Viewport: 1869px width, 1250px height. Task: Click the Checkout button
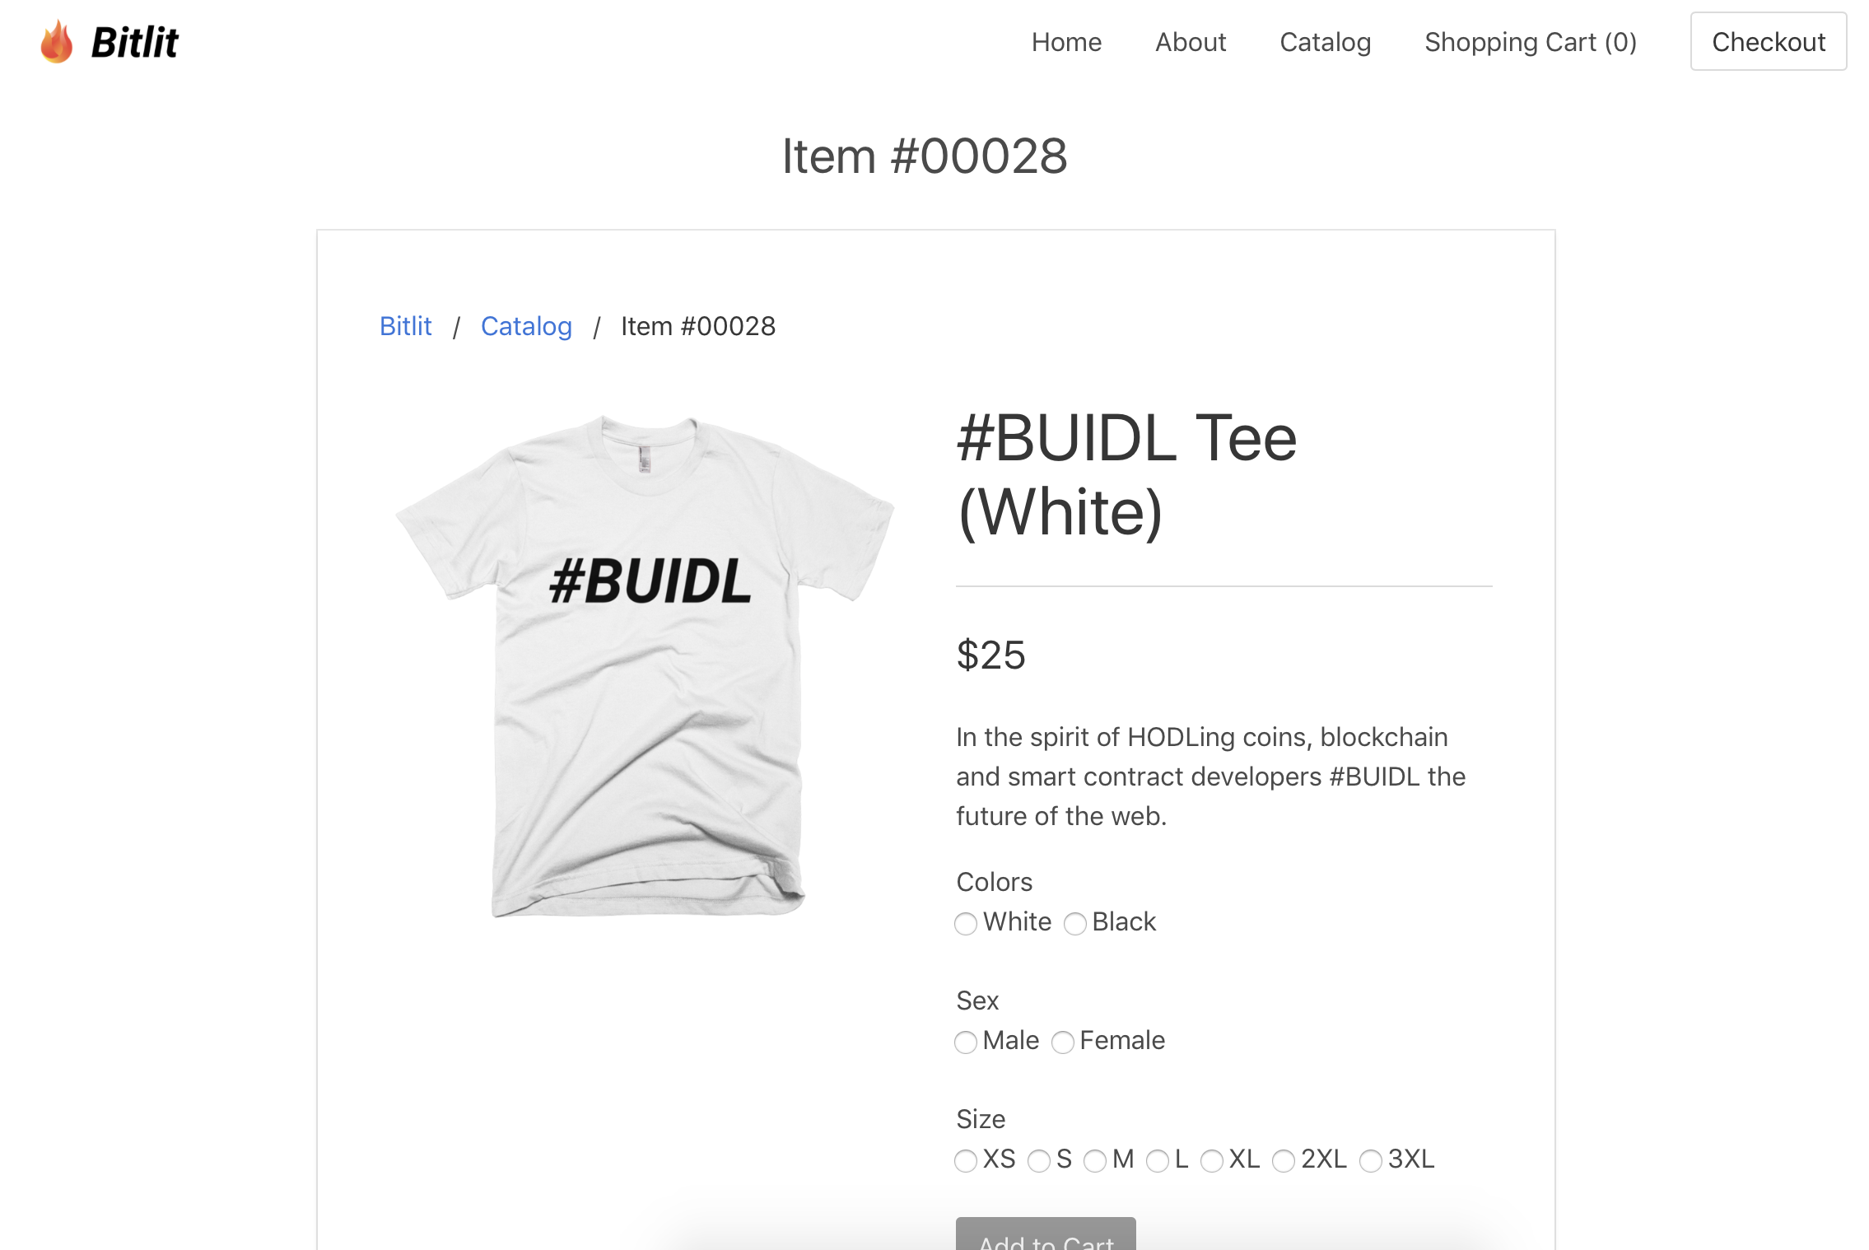click(1768, 41)
